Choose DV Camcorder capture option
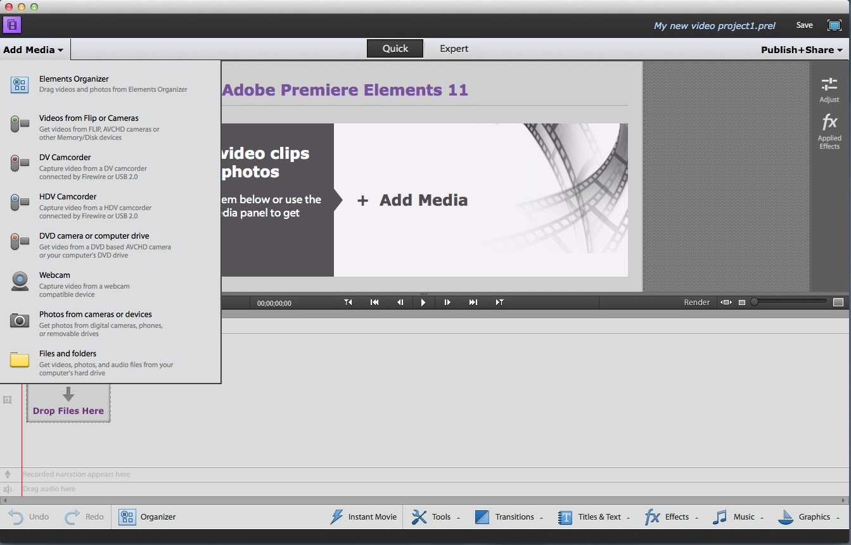The image size is (851, 545). click(x=65, y=158)
